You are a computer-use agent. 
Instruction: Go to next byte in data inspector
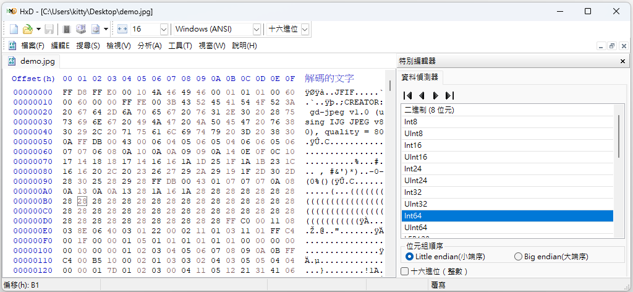tap(436, 96)
